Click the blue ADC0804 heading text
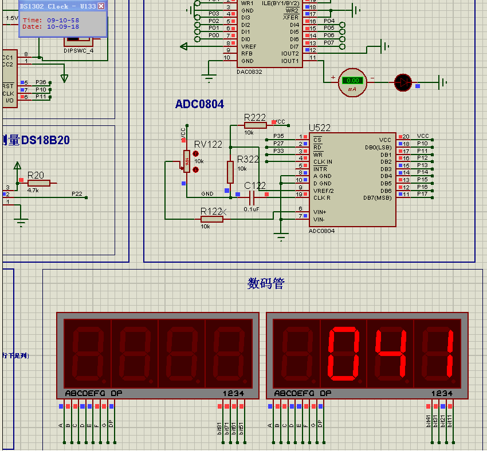This screenshot has height=451, width=487. [x=199, y=104]
